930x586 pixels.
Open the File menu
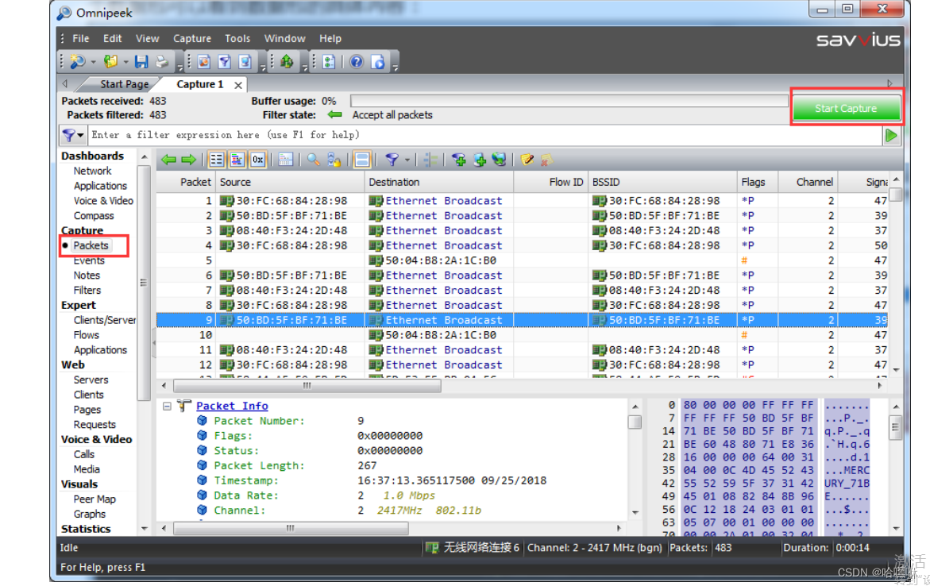click(81, 39)
